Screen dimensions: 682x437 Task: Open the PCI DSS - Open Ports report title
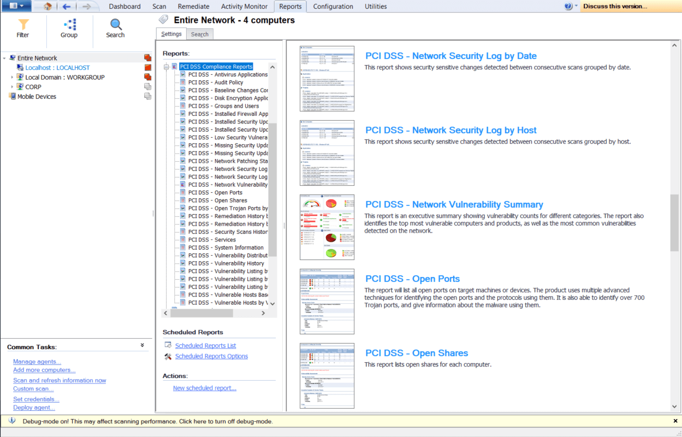tap(413, 279)
